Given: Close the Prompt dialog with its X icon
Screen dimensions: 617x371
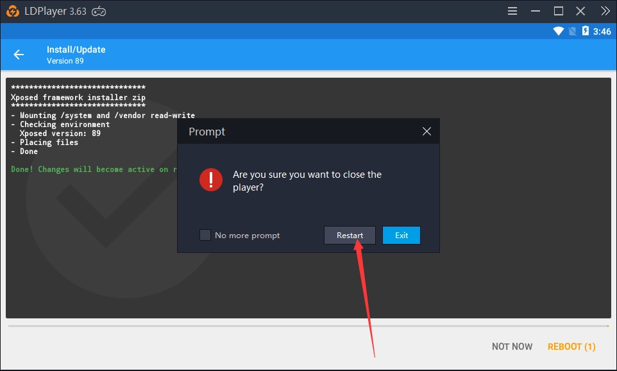Looking at the screenshot, I should click(427, 131).
